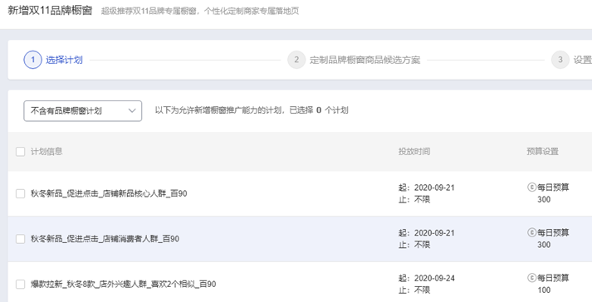Image resolution: width=592 pixels, height=302 pixels.
Task: Check the 爆款拉新 秋冬8款 plan checkbox
Action: [x=21, y=285]
